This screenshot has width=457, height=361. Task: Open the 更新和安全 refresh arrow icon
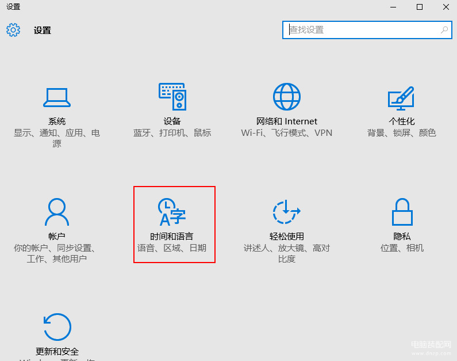57,327
